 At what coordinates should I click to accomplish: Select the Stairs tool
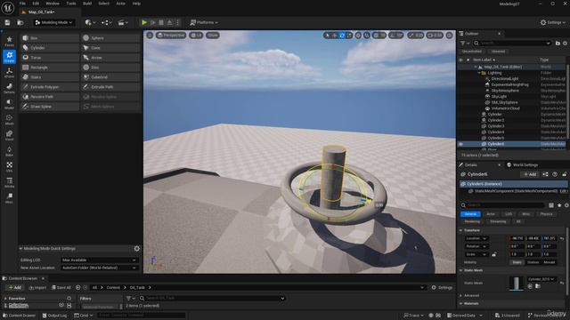(50, 77)
